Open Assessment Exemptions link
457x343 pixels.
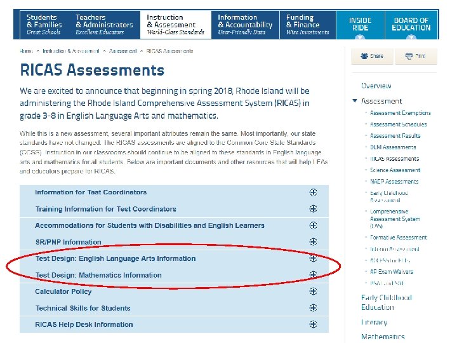click(400, 113)
